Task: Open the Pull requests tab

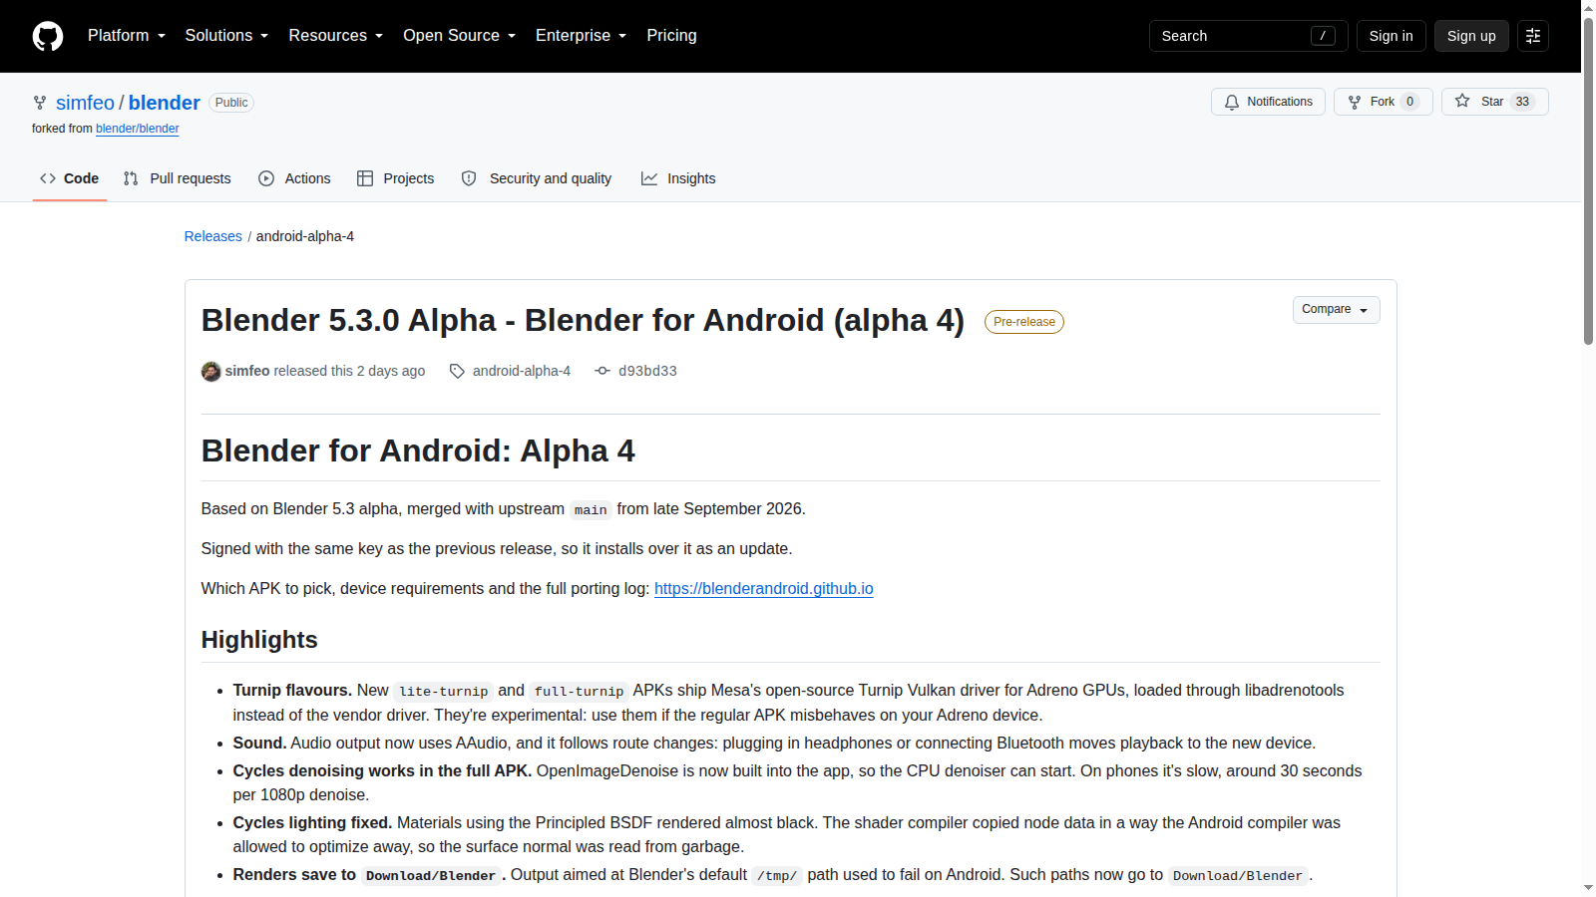Action: pos(177,178)
